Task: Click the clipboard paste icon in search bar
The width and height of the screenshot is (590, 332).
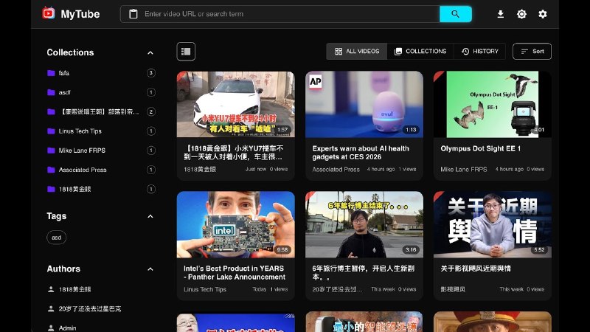Action: [x=133, y=14]
